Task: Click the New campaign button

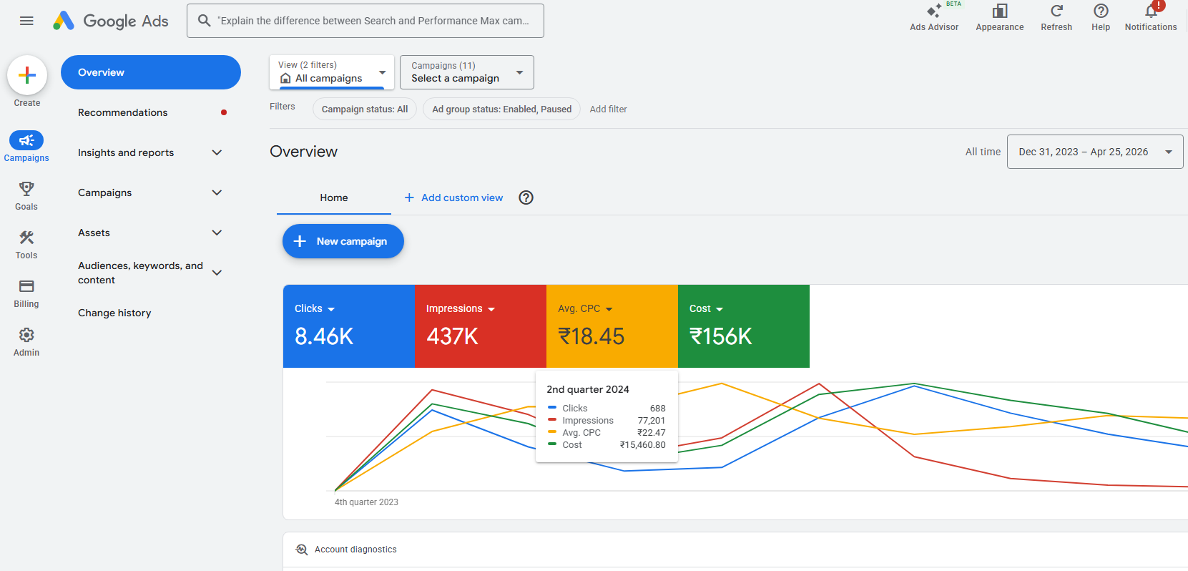Action: 343,241
